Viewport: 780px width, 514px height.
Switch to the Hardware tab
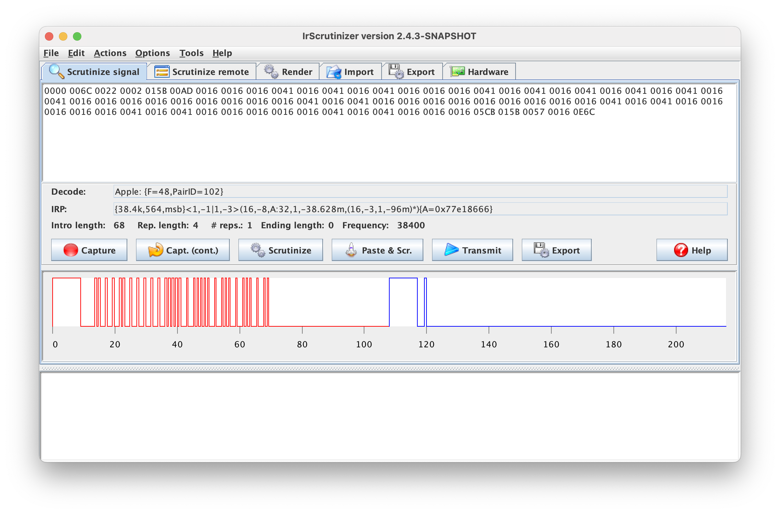tap(479, 72)
